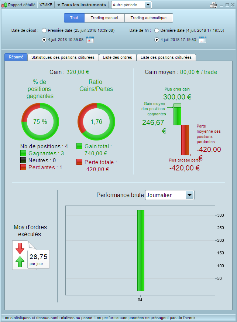
Task: Select the Trading automatique filter button
Action: (x=149, y=18)
